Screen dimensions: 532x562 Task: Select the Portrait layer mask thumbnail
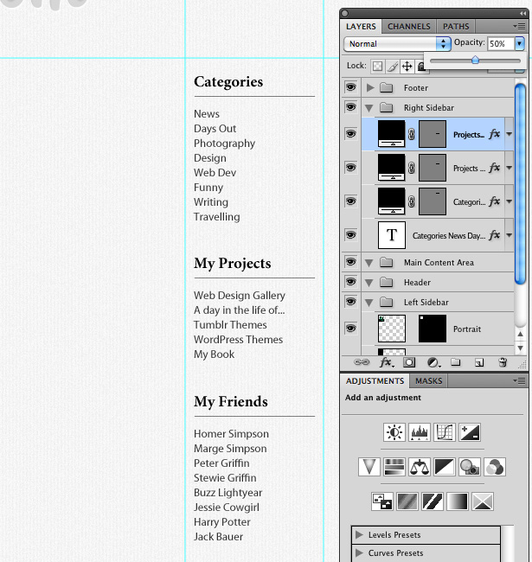point(433,329)
